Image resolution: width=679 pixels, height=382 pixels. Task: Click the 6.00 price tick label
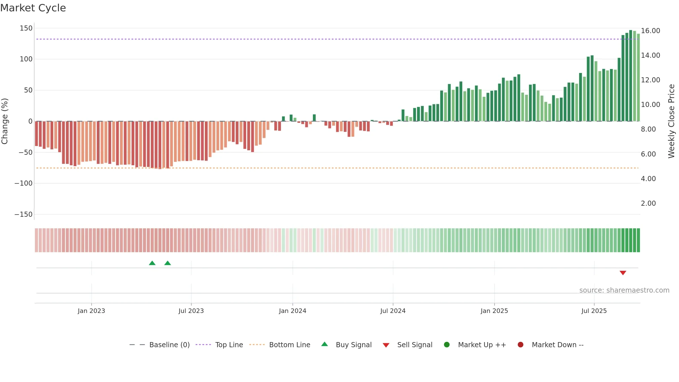coord(648,154)
